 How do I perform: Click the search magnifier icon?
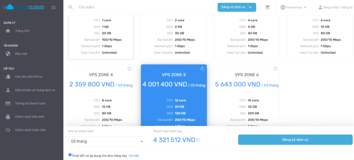coord(71,7)
